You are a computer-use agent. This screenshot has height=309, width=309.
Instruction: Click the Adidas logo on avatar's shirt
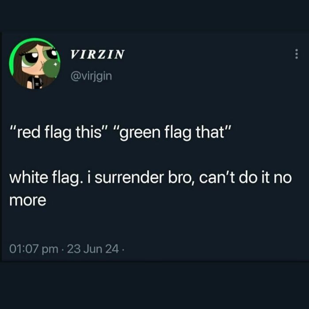coord(37,85)
